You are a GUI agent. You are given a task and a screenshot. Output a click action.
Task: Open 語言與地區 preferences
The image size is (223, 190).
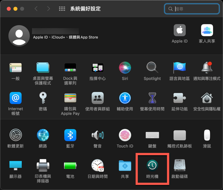click(x=180, y=68)
